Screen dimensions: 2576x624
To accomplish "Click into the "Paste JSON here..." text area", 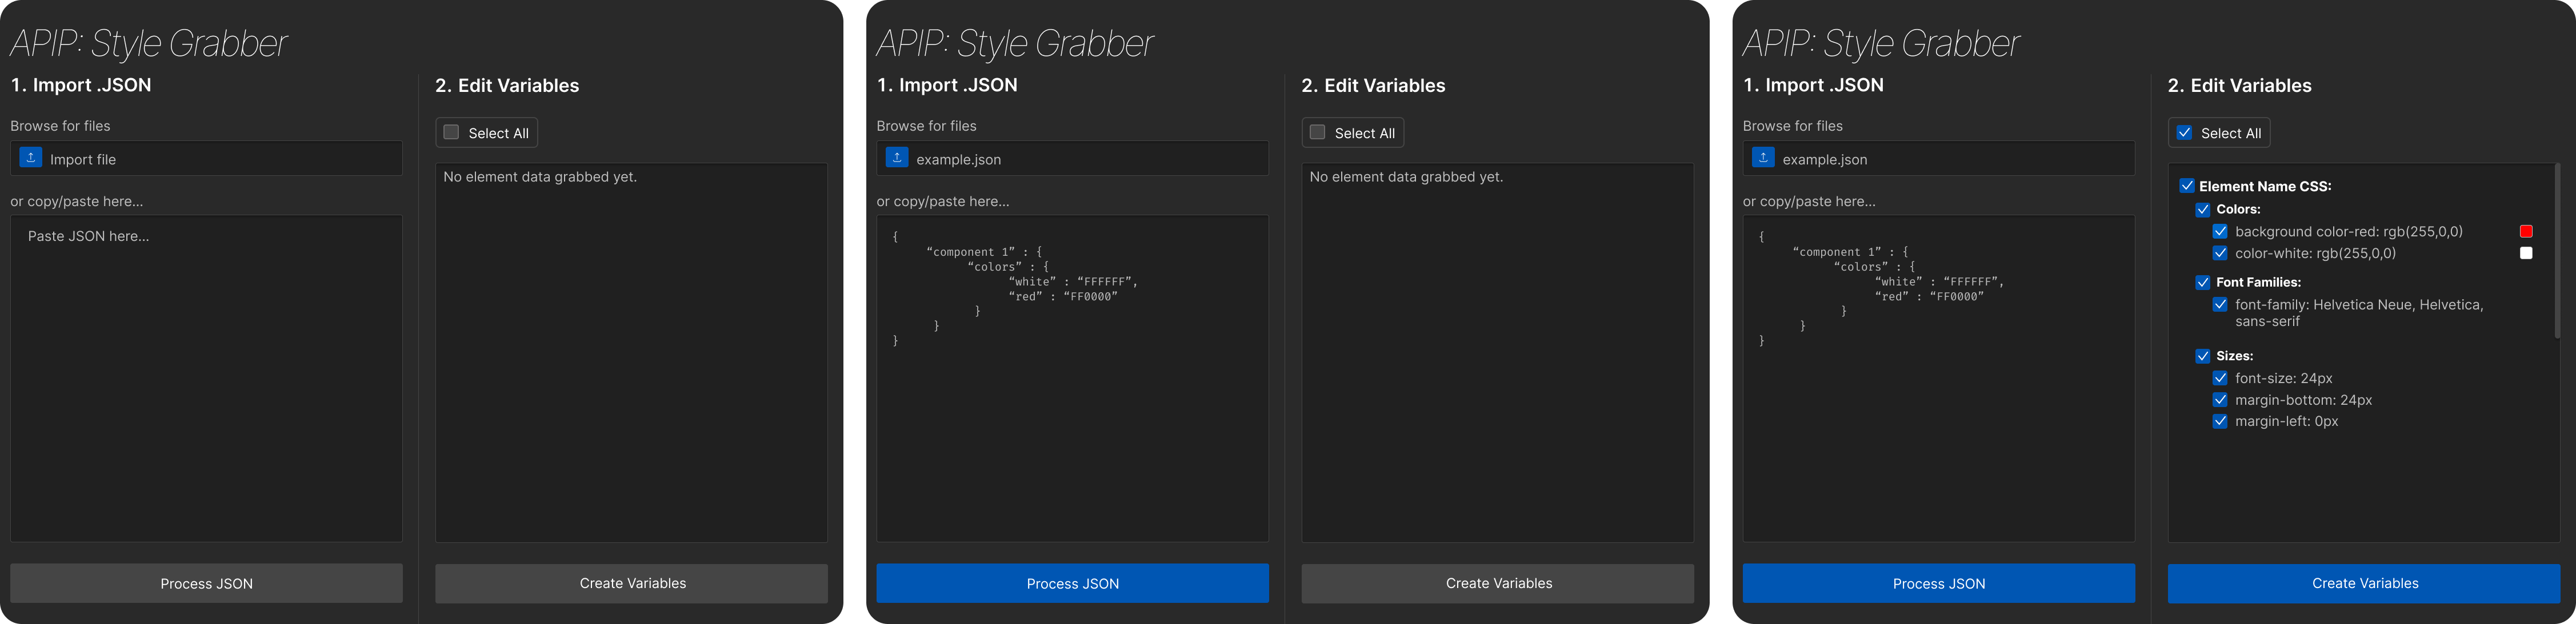I will 206,379.
